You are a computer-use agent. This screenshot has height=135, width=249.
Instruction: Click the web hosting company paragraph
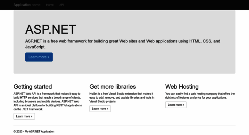(200, 96)
